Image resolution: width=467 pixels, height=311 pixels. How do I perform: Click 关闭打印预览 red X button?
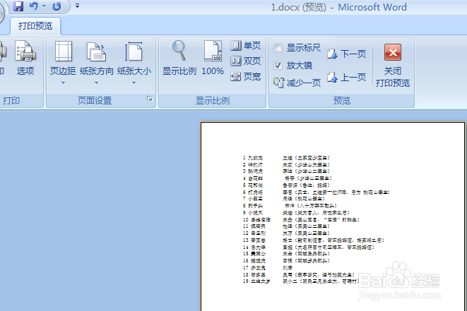pos(393,52)
